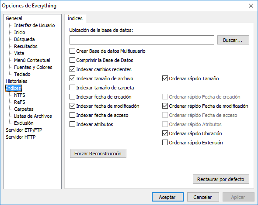The image size is (258, 205).
Task: Open Servidor ETP/FTP settings
Action: point(24,130)
